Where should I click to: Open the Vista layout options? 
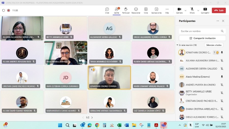[146, 10]
